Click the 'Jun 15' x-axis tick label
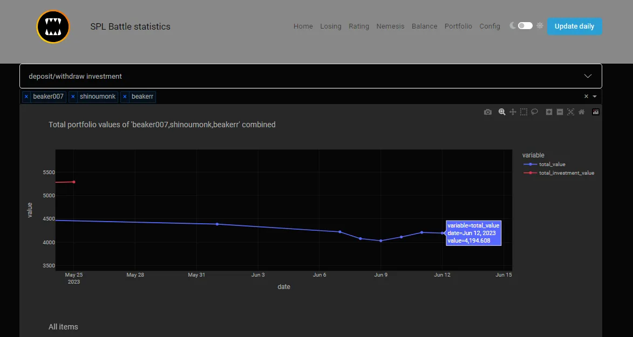This screenshot has width=633, height=337. tap(503, 275)
